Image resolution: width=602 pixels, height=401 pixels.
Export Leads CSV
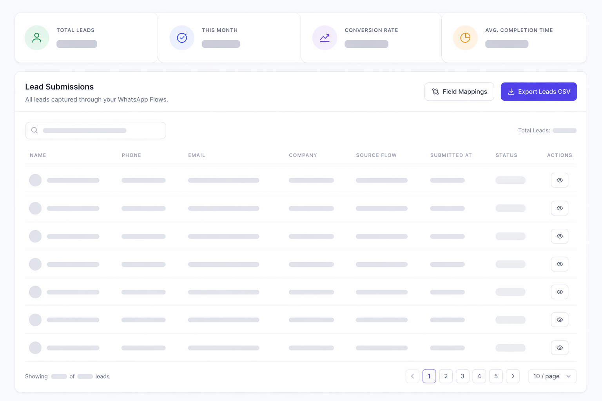point(539,92)
